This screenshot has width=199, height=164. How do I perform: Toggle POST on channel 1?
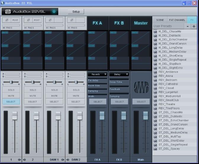tap(15, 20)
